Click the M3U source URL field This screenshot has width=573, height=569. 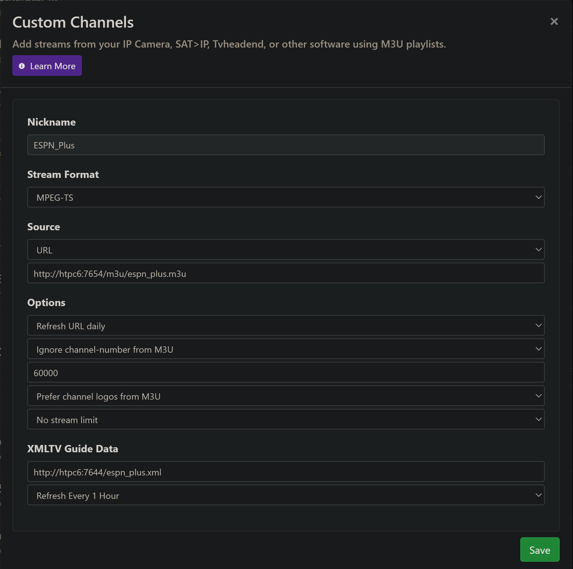[x=286, y=273]
